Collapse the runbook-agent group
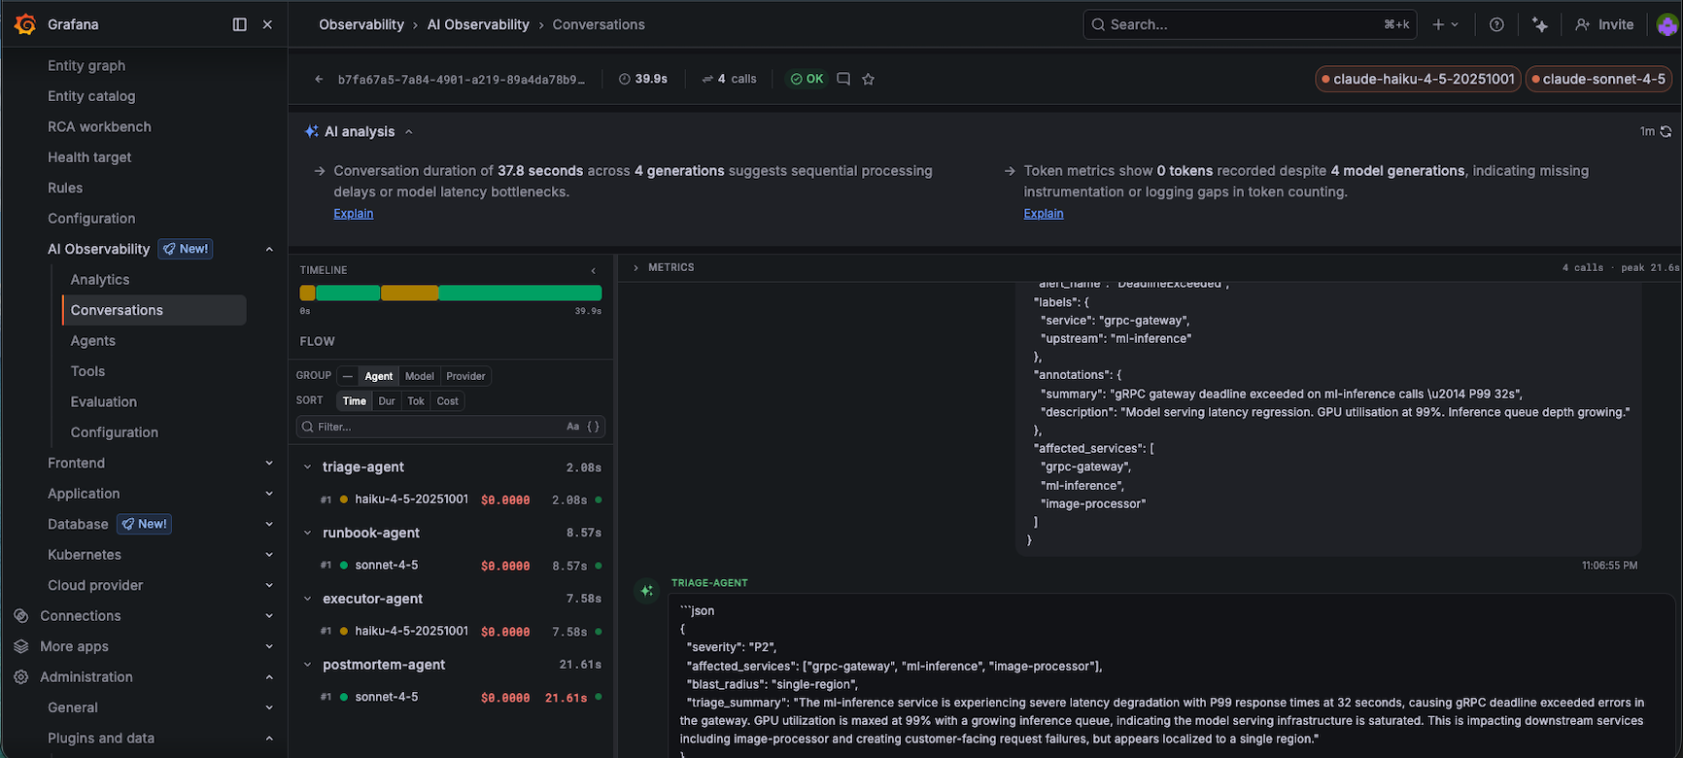 pos(307,533)
